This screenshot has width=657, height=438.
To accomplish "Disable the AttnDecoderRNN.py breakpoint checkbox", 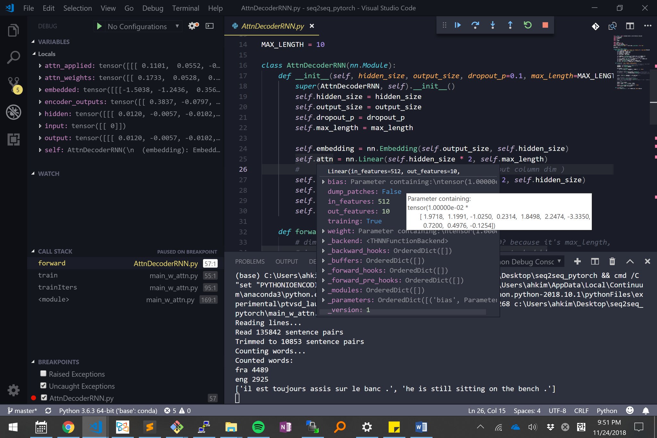I will pyautogui.click(x=44, y=398).
